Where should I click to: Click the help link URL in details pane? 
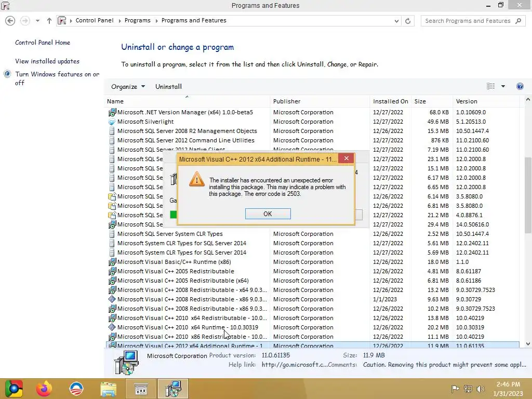click(295, 365)
